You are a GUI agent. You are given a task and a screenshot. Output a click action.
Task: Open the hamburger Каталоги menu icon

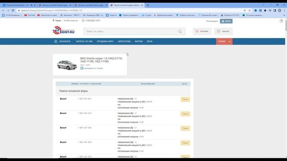56,42
